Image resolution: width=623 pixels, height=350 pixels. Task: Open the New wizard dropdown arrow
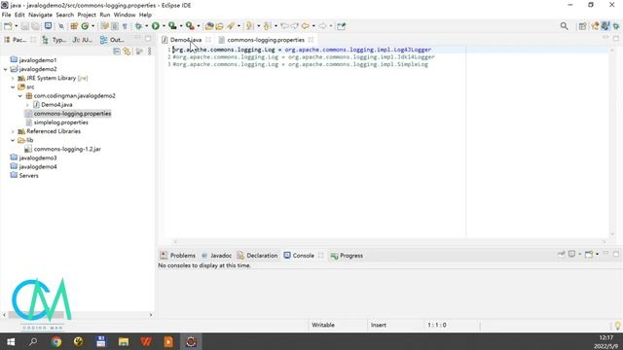[x=17, y=26]
